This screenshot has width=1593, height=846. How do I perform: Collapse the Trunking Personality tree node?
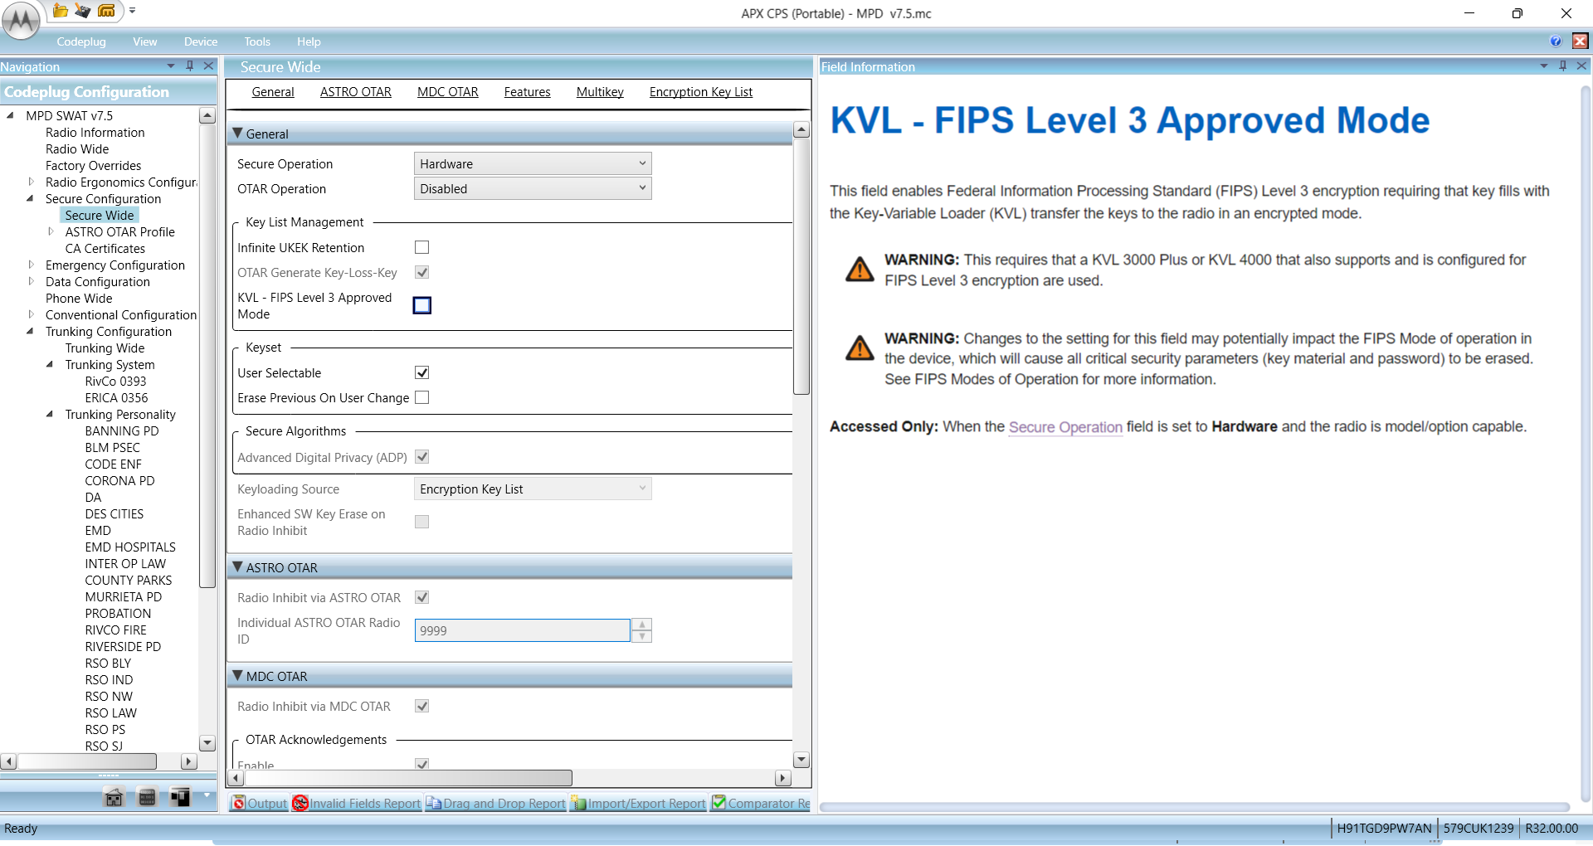click(x=50, y=414)
